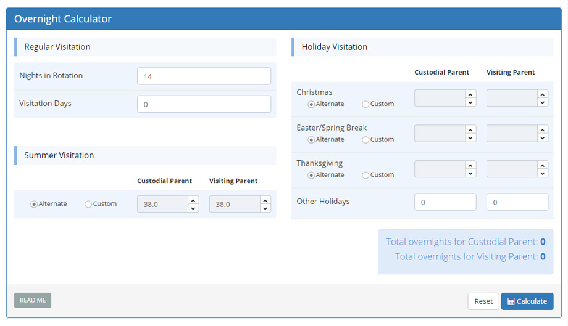Select Alternate for Thanksgiving visitation
Image resolution: width=568 pixels, height=326 pixels.
click(311, 176)
